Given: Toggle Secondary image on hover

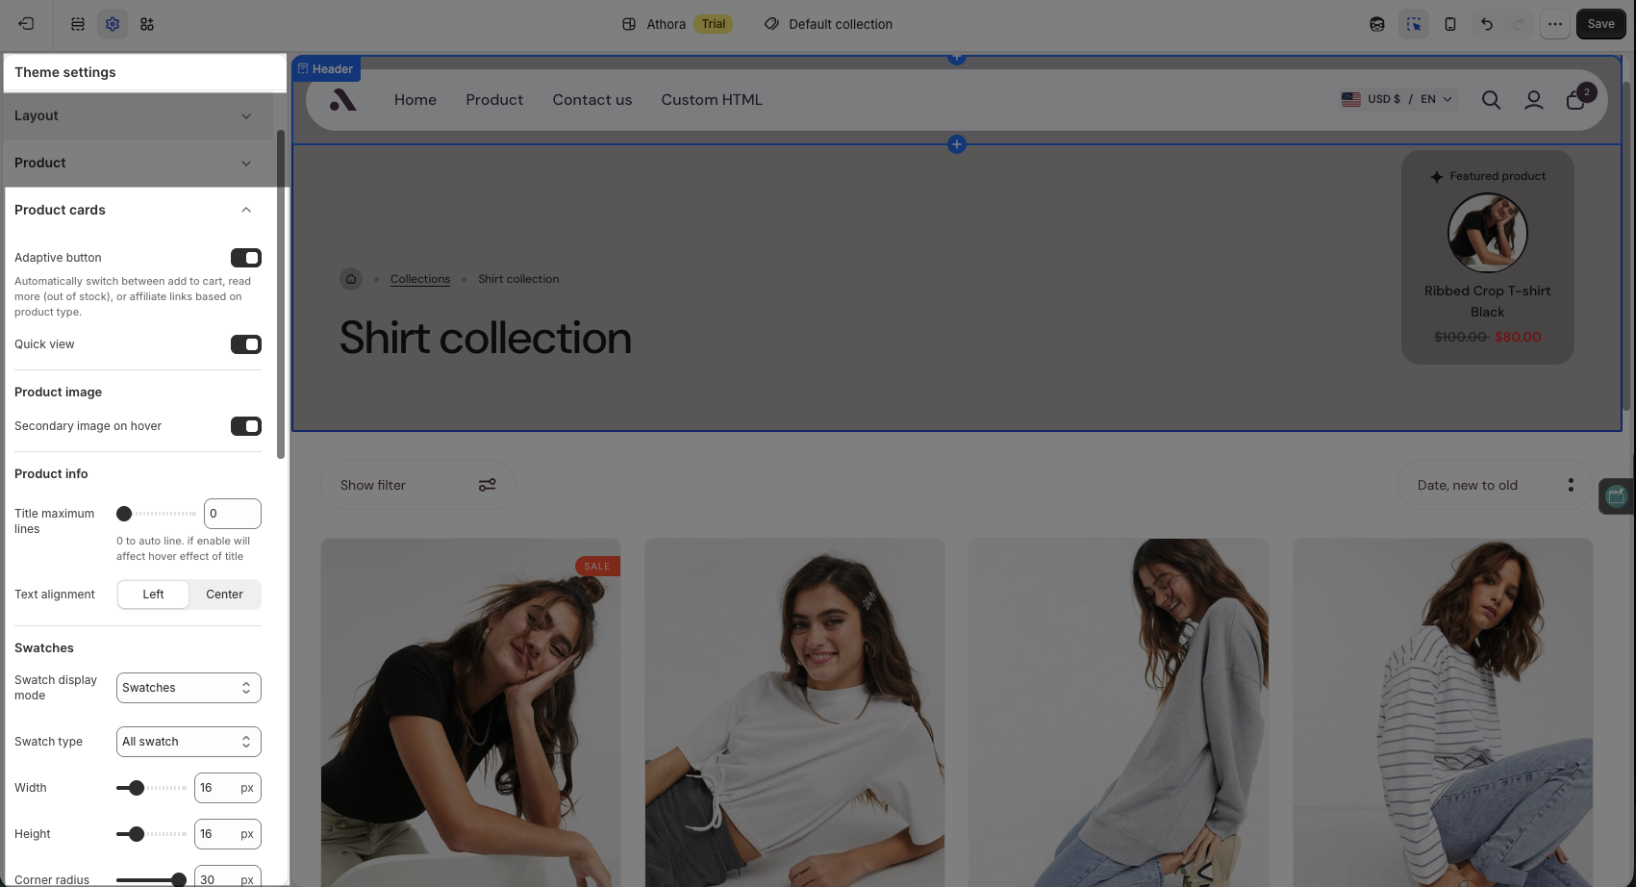Looking at the screenshot, I should 246,426.
